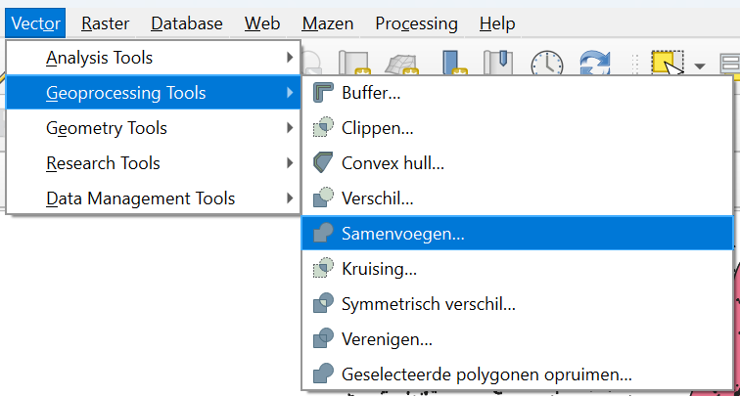The width and height of the screenshot is (740, 396).
Task: Select Geselecteerde polygonen opruimen... entry
Action: [486, 374]
